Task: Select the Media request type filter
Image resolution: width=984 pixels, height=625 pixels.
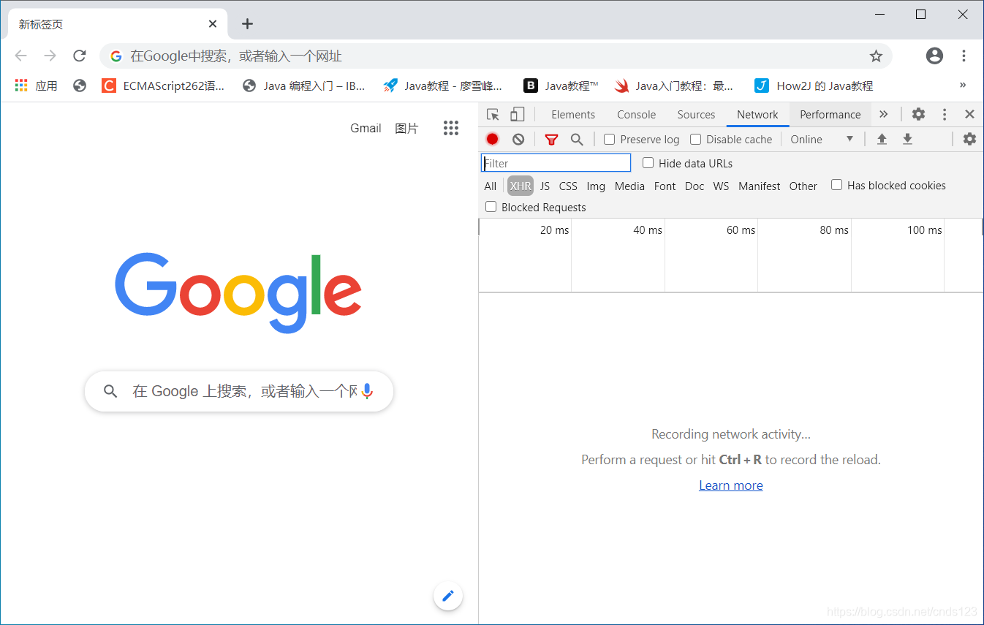Action: 629,186
